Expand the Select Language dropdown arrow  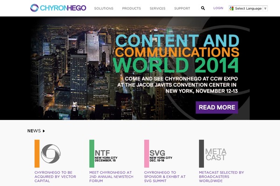265,8
